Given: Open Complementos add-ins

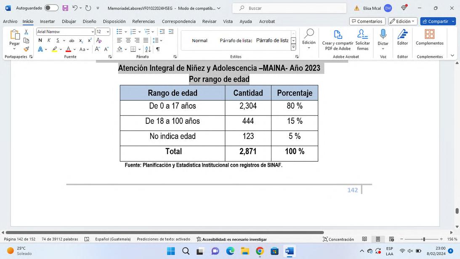Looking at the screenshot, I should pos(430,34).
